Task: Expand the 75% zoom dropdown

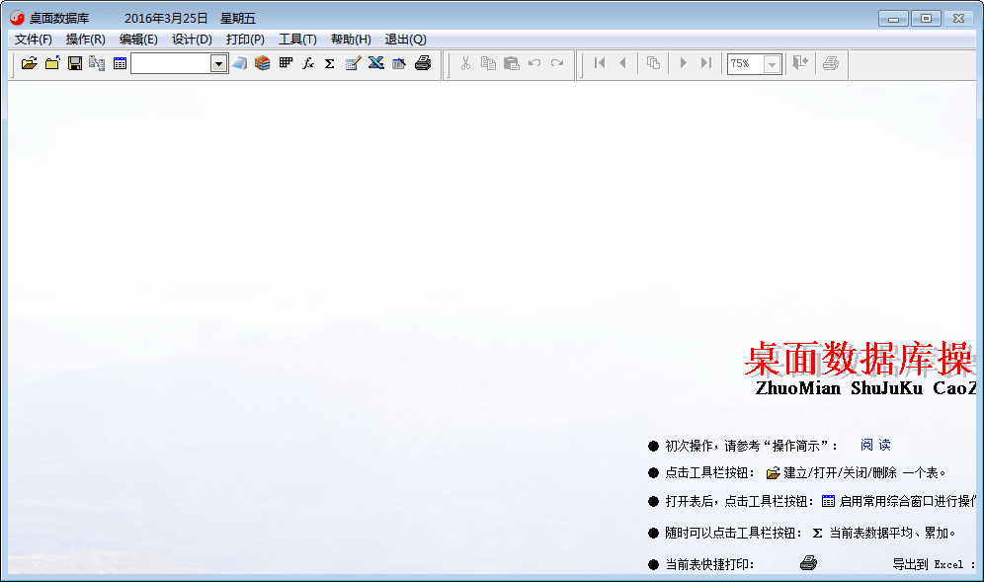Action: tap(772, 63)
